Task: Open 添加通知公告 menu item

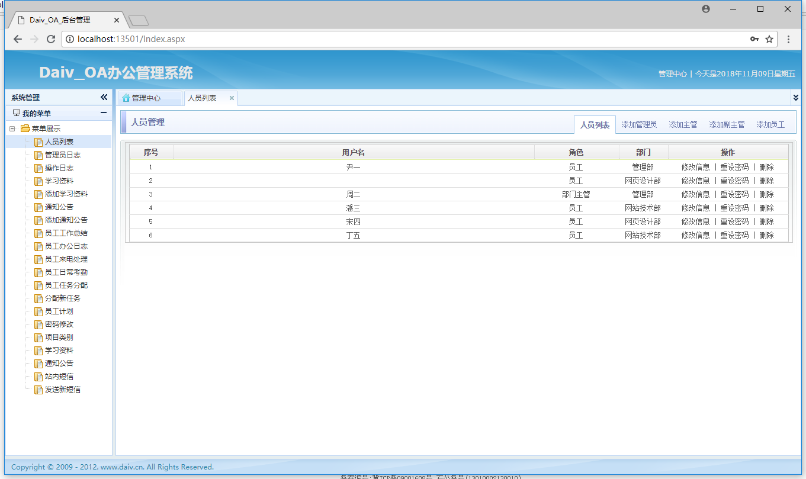Action: (66, 220)
